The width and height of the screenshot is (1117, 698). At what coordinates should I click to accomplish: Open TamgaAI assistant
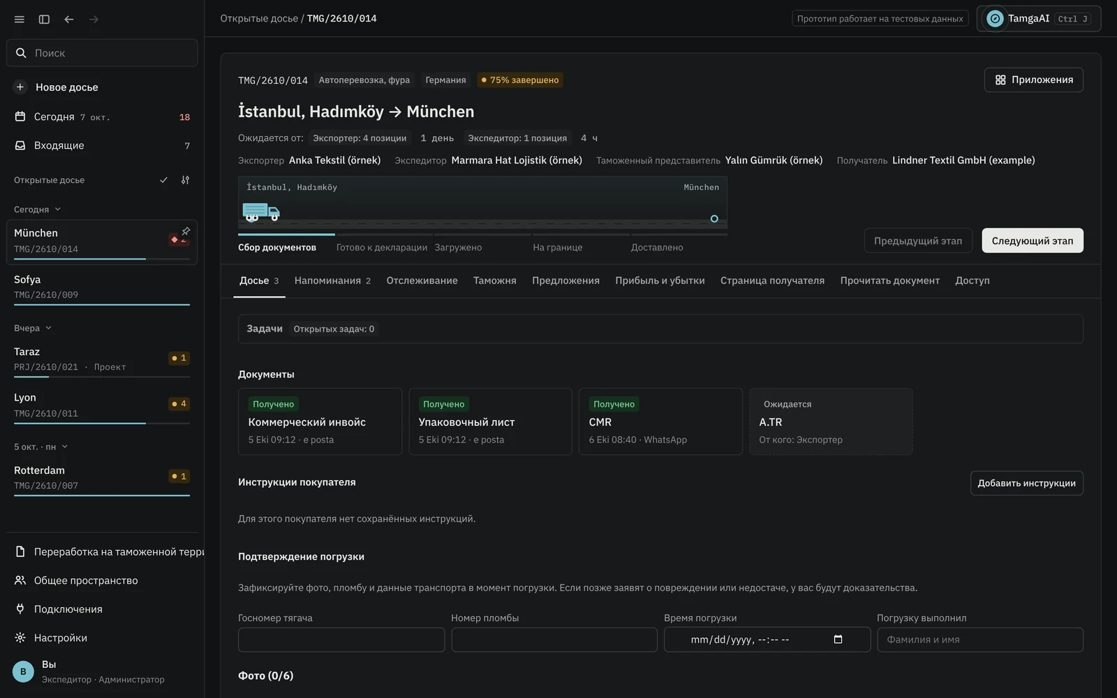coord(1039,19)
